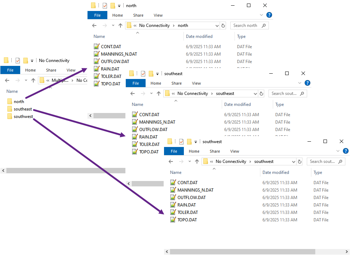
Task: Select RAIN.DAT in southwest folder
Action: point(186,205)
